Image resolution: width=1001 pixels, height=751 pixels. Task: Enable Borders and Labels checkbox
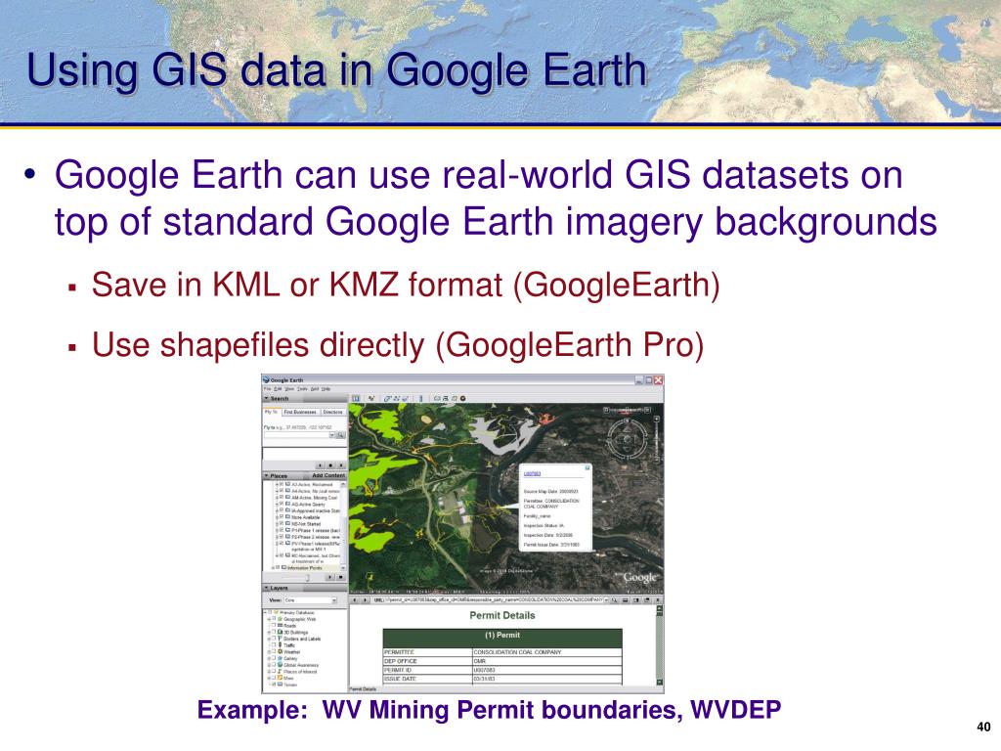274,638
